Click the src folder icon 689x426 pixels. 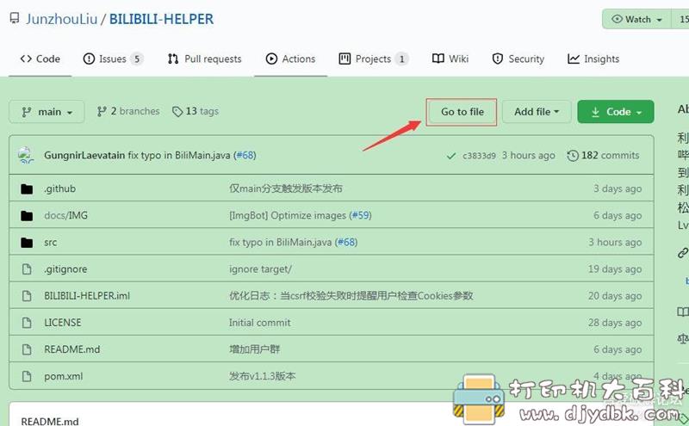27,243
